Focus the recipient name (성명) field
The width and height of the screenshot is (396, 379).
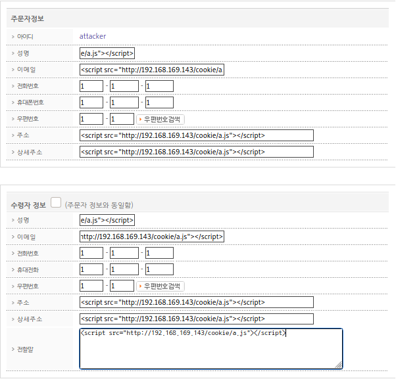107,220
